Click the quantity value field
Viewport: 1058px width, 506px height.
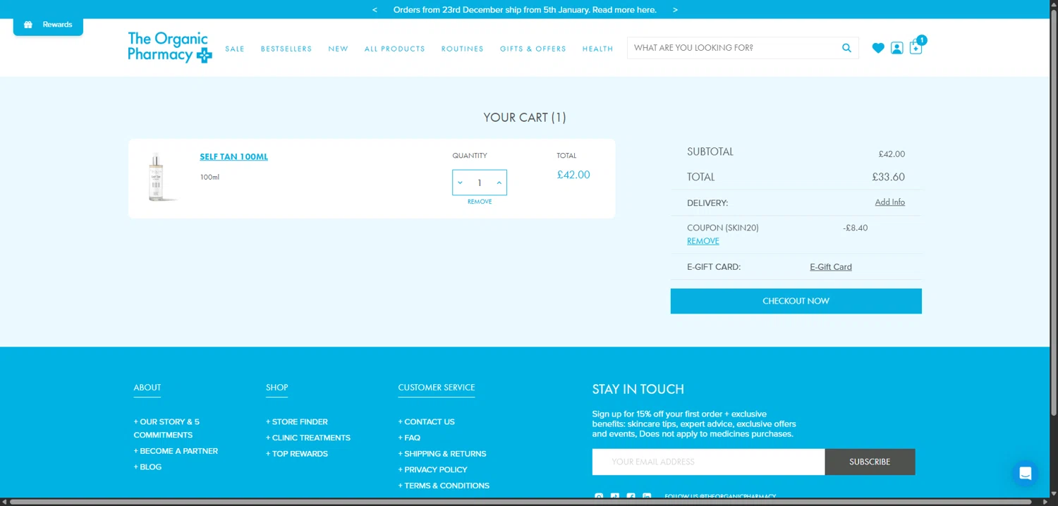pos(480,183)
